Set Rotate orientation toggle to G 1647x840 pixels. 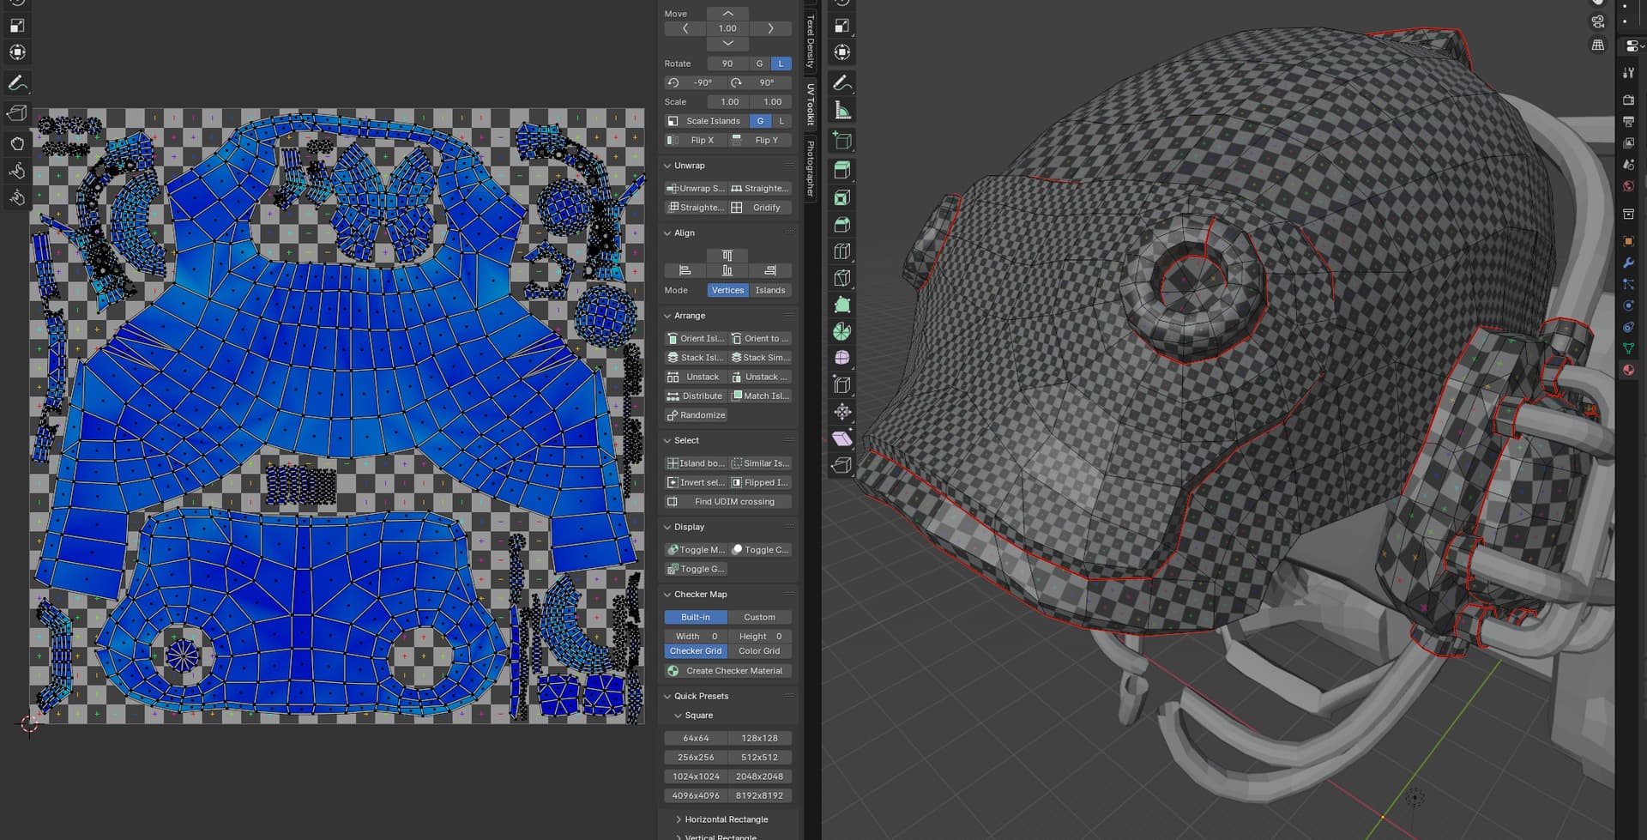click(x=759, y=63)
